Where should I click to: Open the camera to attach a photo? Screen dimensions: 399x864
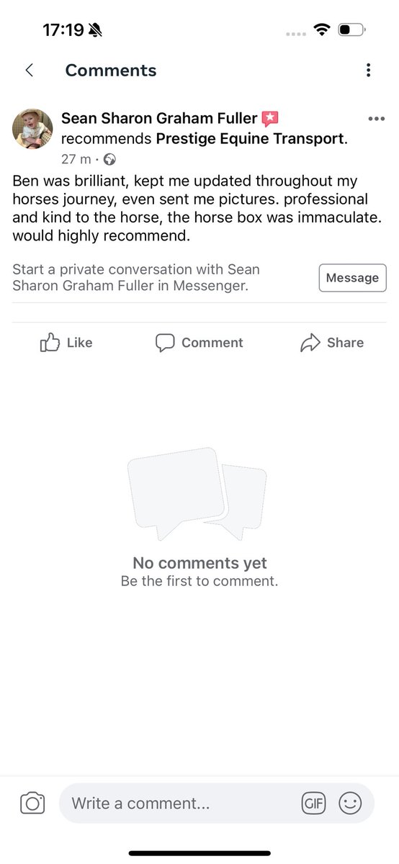click(x=32, y=803)
